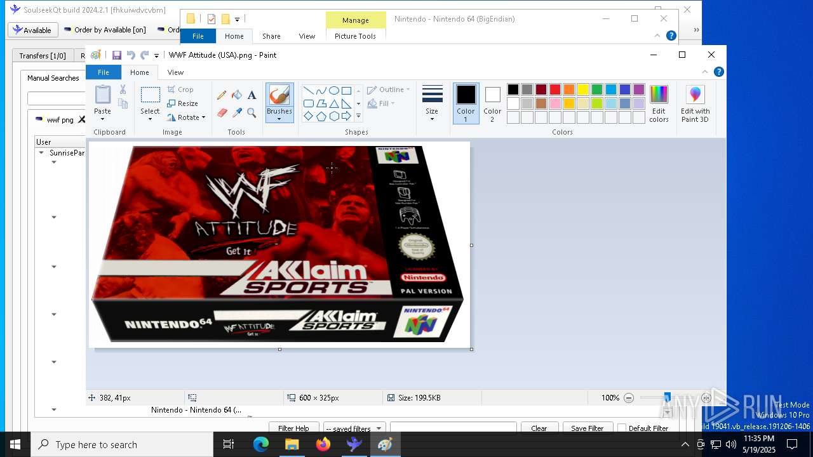Open the wwf png search tab
This screenshot has height=457, width=813.
tap(60, 119)
